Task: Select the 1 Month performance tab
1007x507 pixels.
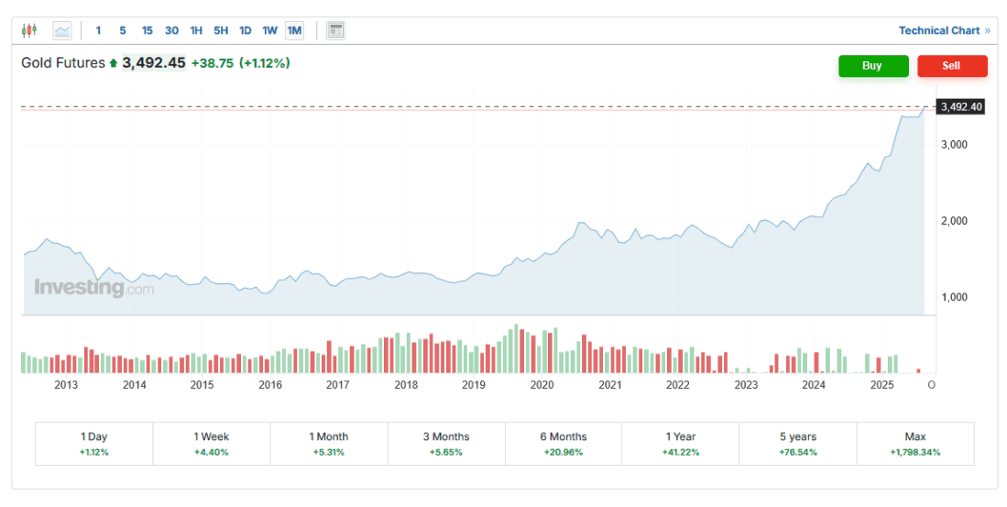Action: 329,444
